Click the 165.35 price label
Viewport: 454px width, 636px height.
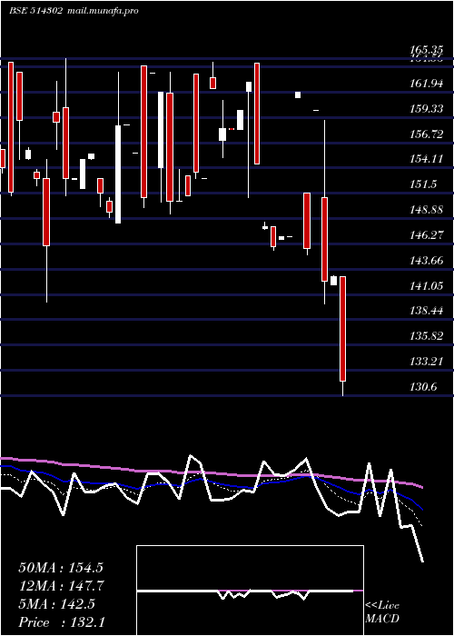pos(427,50)
